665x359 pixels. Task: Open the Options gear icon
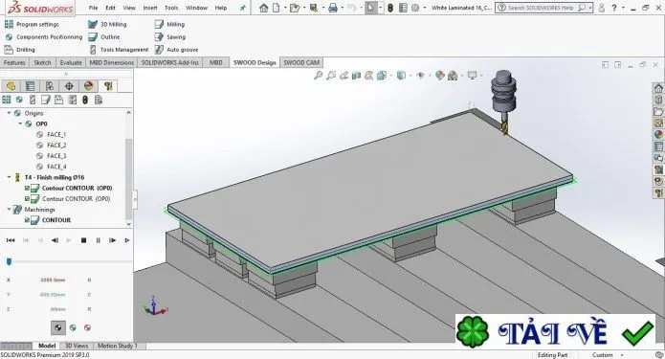click(x=415, y=8)
